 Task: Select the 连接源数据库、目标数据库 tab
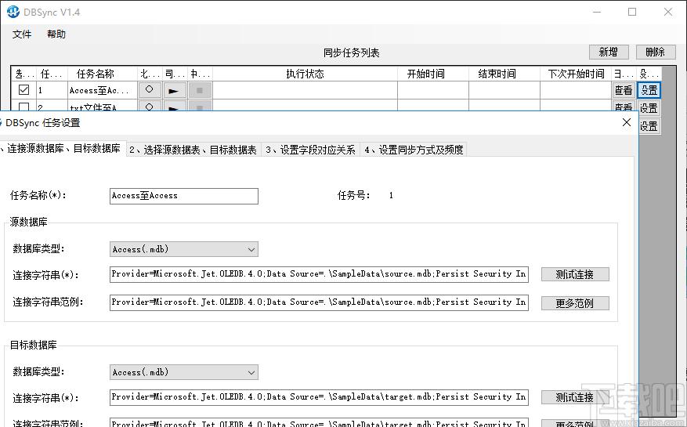[x=62, y=148]
